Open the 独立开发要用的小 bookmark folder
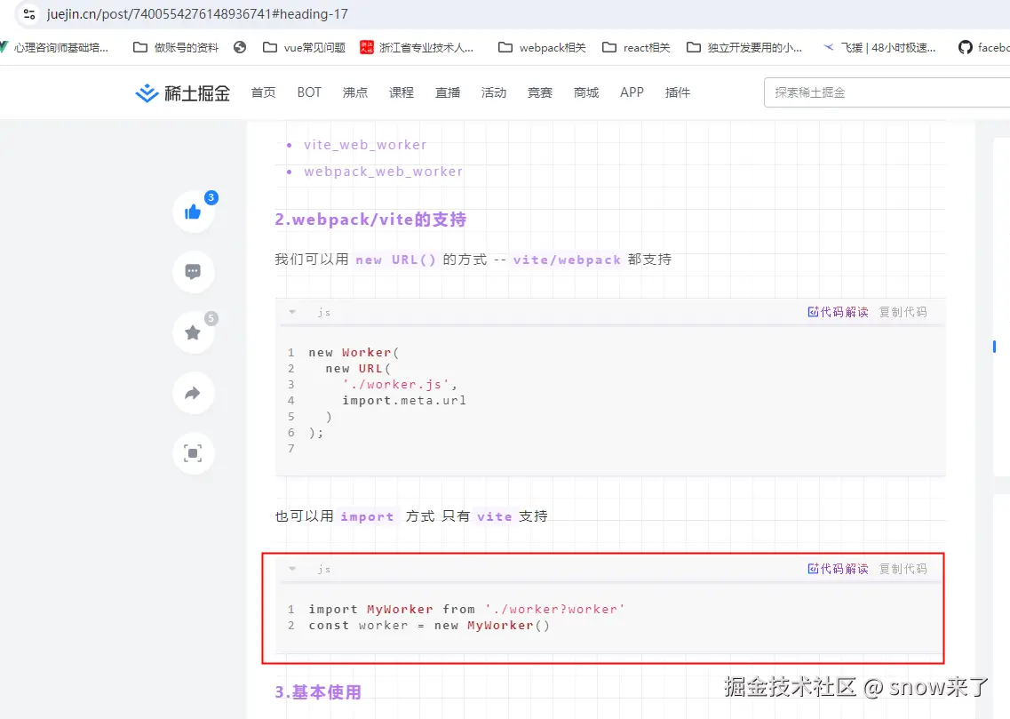Image resolution: width=1010 pixels, height=719 pixels. 744,47
